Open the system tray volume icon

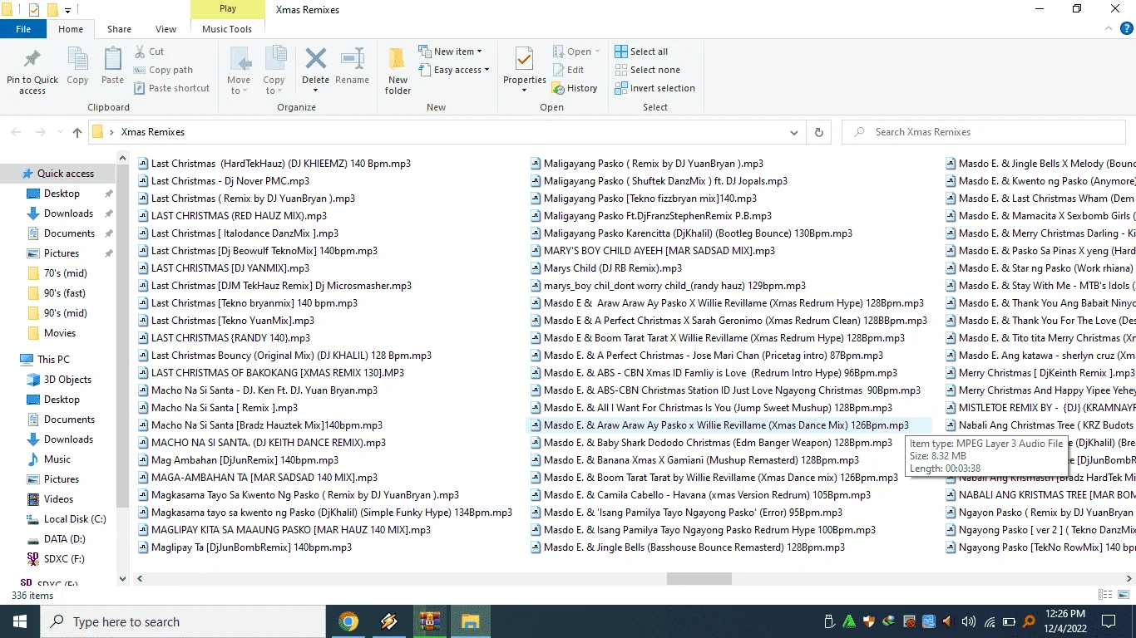click(x=969, y=621)
